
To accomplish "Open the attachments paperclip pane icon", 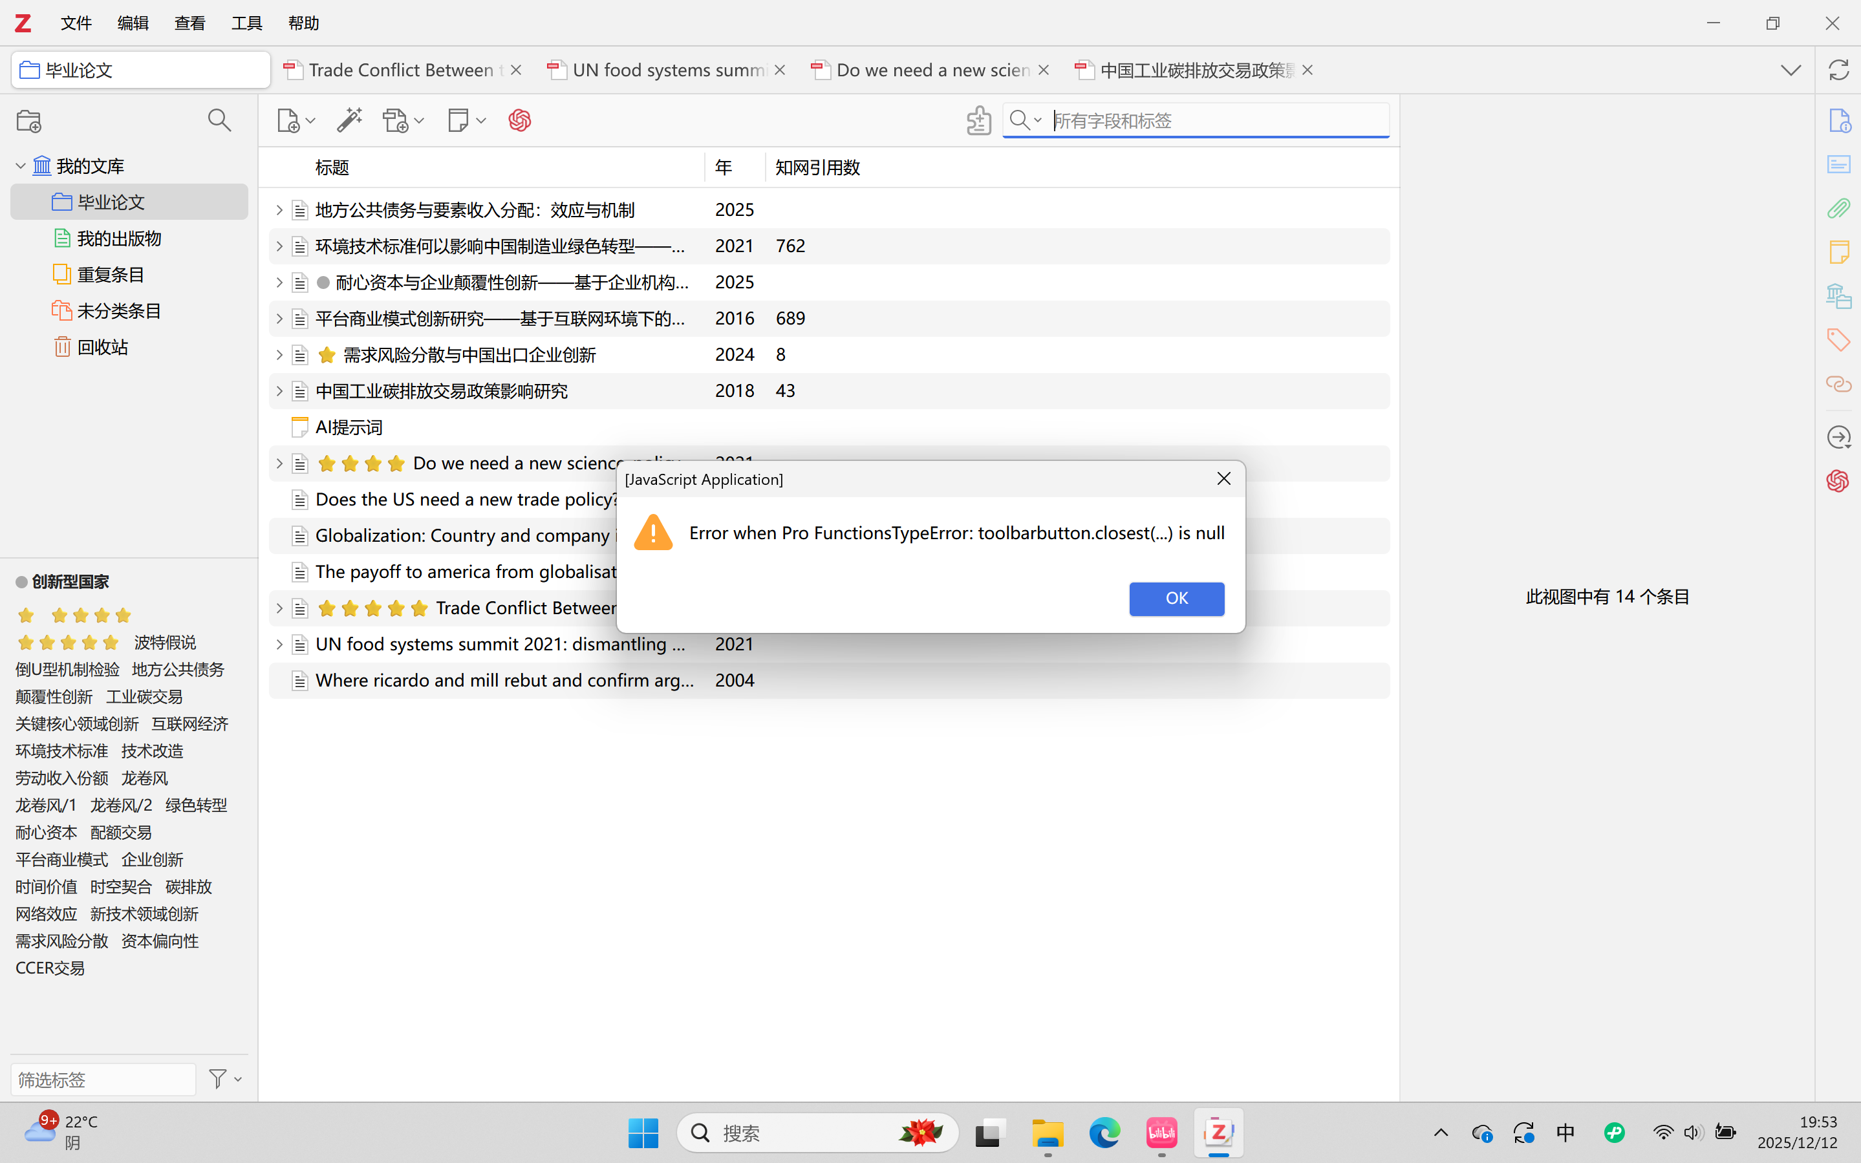I will (x=1838, y=208).
